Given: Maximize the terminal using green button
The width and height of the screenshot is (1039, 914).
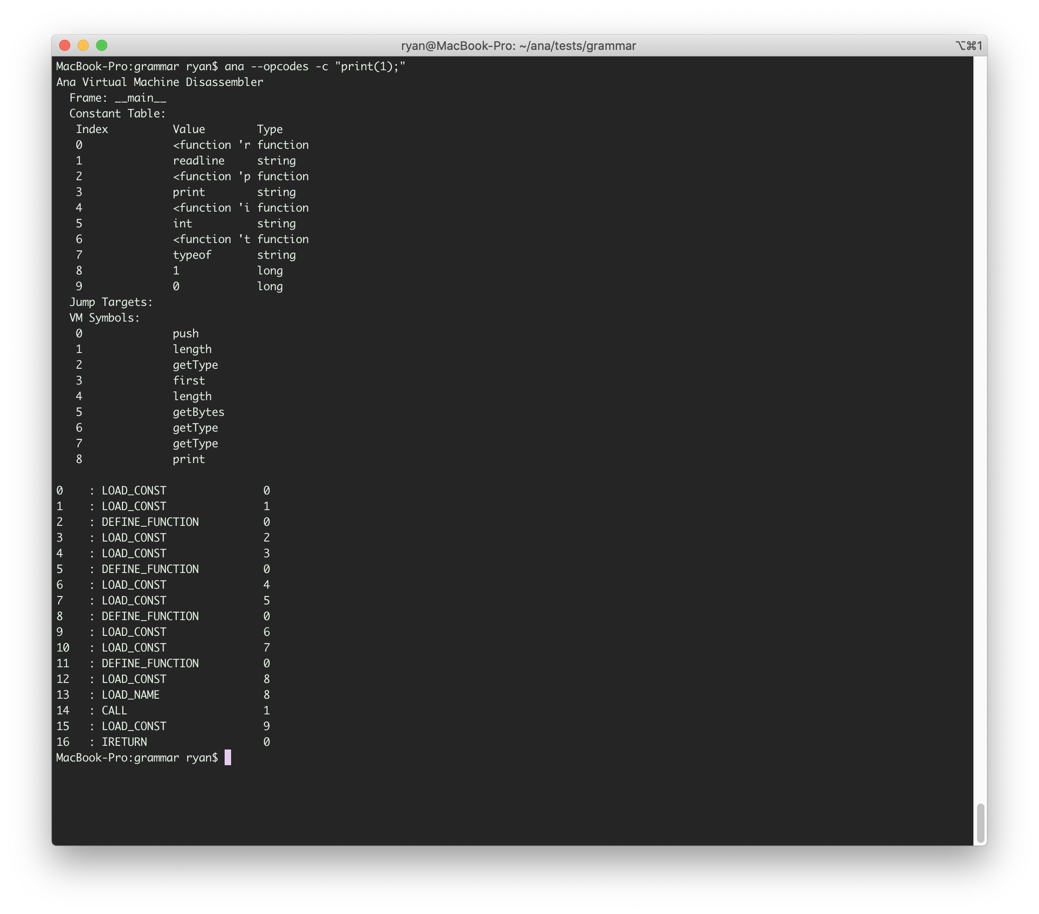Looking at the screenshot, I should pos(102,46).
